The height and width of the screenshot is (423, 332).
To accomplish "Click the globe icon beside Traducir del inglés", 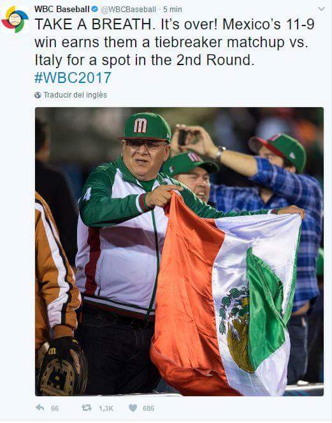I will [38, 95].
